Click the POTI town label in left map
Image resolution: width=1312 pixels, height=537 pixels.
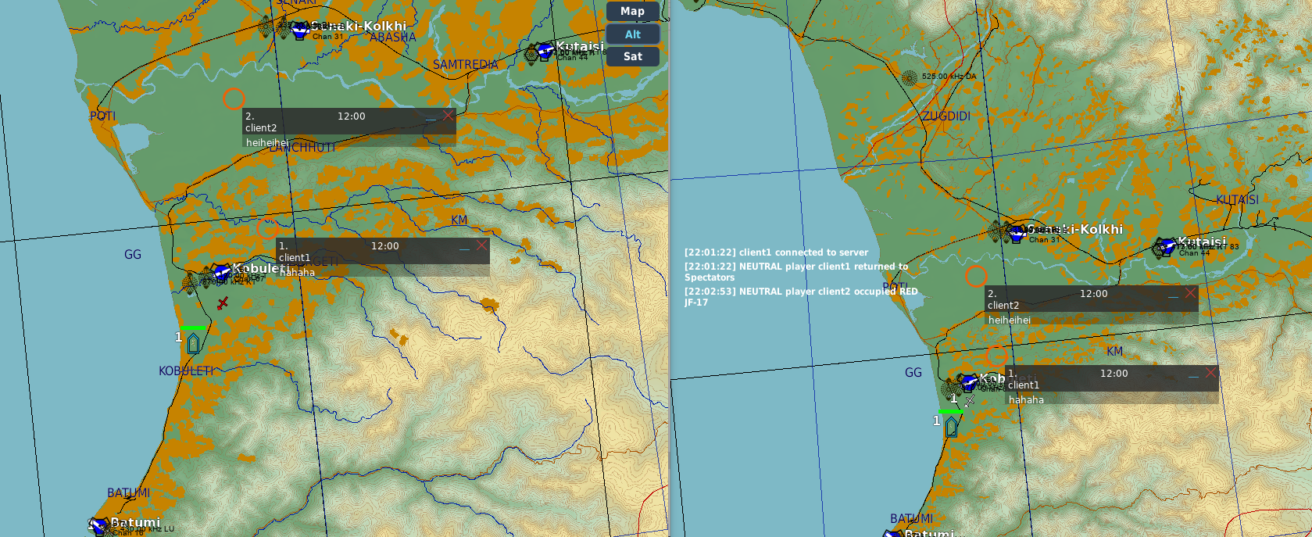tap(102, 116)
